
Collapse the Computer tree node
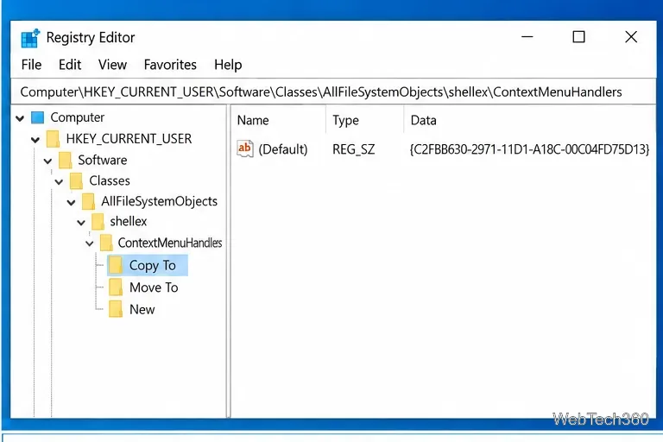(20, 118)
